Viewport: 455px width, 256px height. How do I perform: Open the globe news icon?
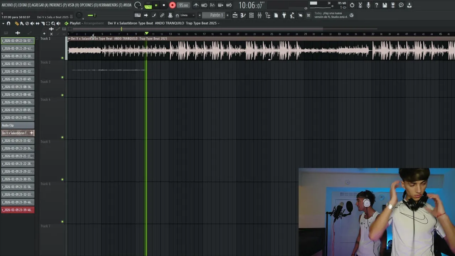pos(352,15)
